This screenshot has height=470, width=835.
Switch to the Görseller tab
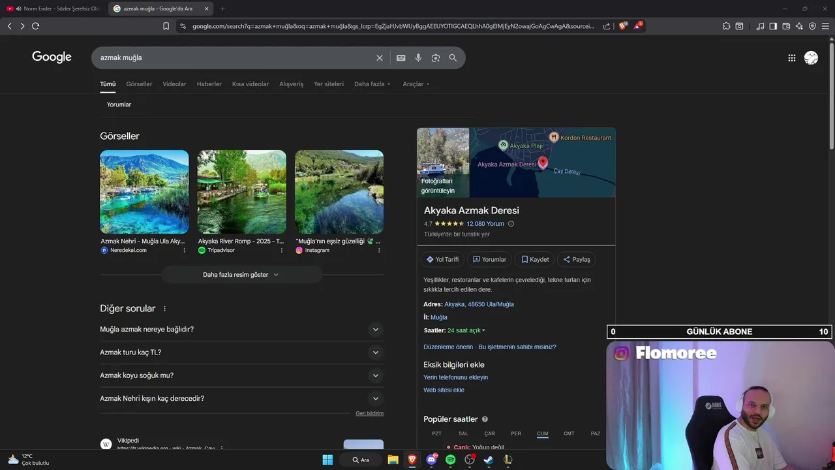139,84
